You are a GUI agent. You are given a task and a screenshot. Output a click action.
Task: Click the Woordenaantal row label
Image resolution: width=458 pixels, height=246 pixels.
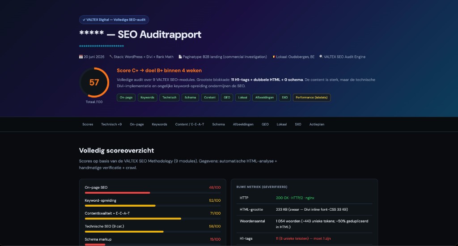tap(252, 221)
